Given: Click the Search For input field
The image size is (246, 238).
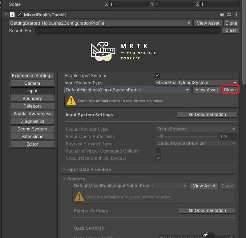Looking at the screenshot, I should 128,30.
